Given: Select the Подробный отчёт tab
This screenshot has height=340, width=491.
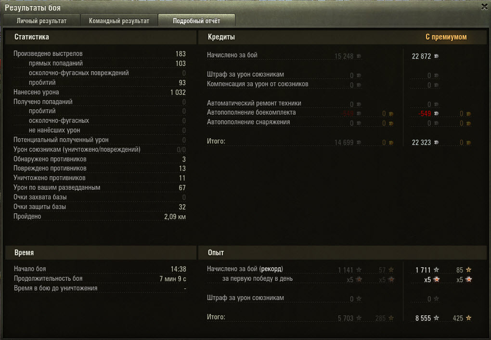Looking at the screenshot, I should tap(197, 20).
